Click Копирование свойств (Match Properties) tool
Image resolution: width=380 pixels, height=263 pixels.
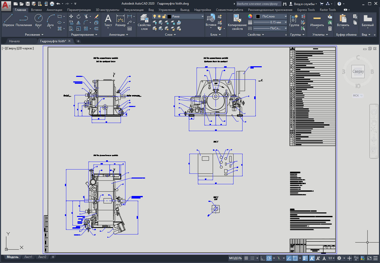[237, 22]
